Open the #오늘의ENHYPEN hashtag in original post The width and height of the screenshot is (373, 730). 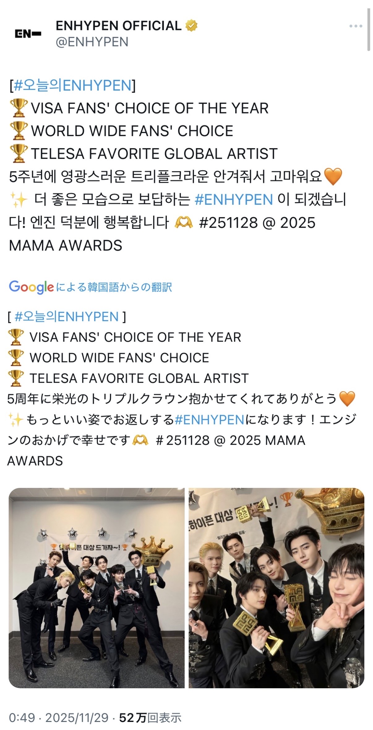[x=73, y=85]
